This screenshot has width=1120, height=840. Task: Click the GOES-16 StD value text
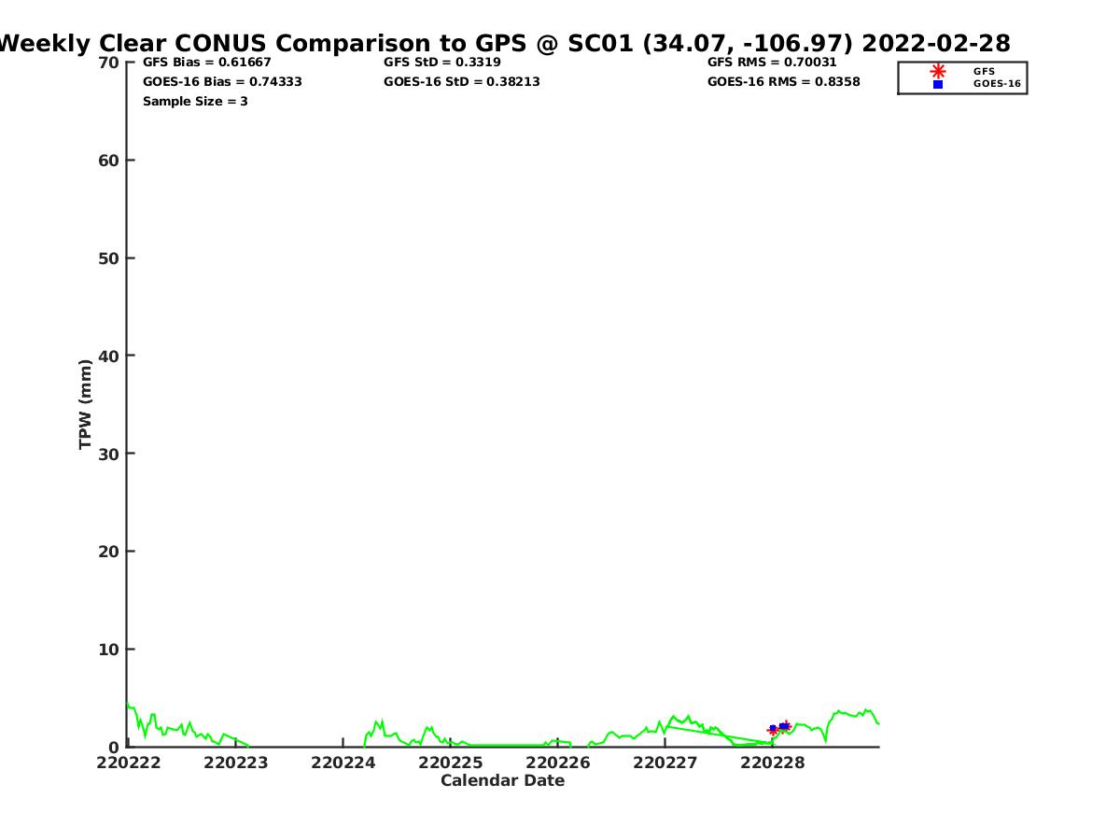pos(461,82)
